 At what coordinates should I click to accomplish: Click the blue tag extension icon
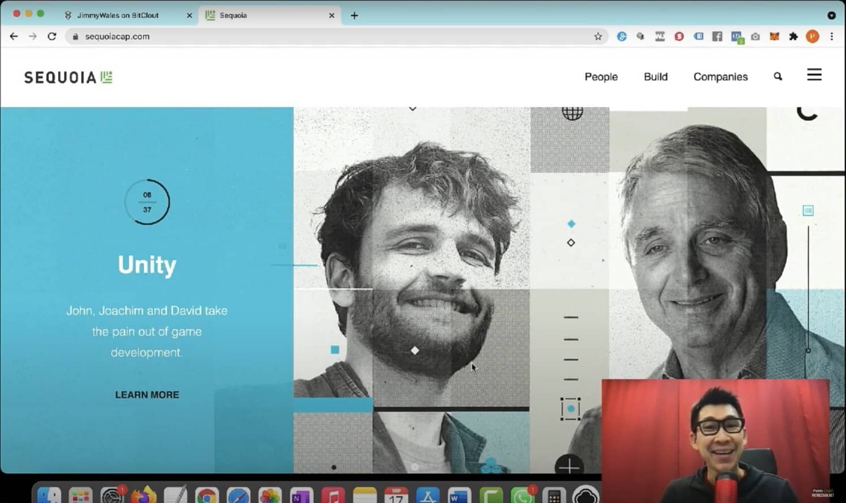[699, 36]
